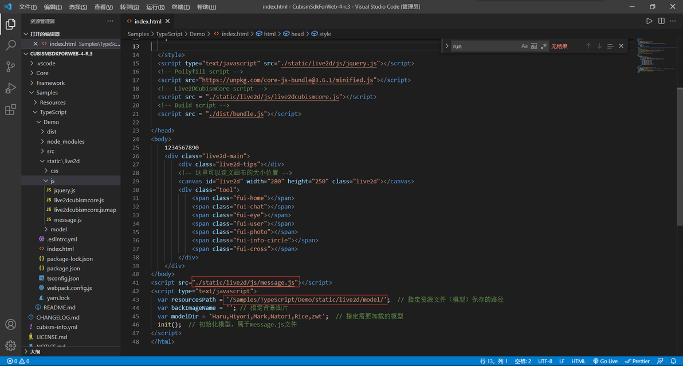Collapse the 打开的编辑器 section

(x=71, y=34)
